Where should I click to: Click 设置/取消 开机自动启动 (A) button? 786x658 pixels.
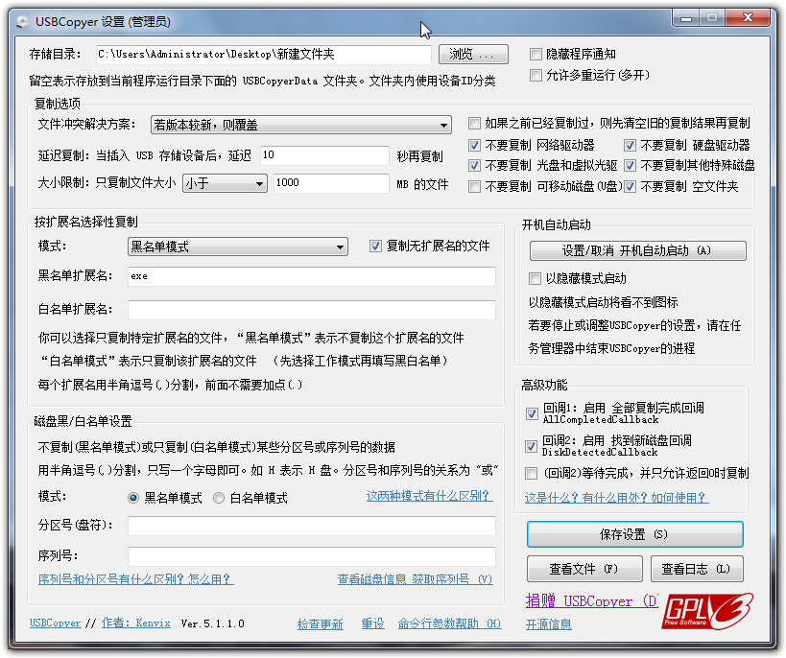637,250
